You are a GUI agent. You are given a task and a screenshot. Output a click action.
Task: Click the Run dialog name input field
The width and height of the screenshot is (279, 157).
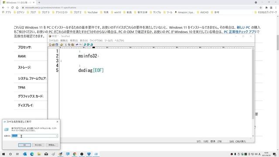[x=35, y=136]
